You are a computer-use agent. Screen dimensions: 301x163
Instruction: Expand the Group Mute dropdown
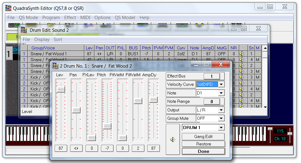[x=221, y=118]
